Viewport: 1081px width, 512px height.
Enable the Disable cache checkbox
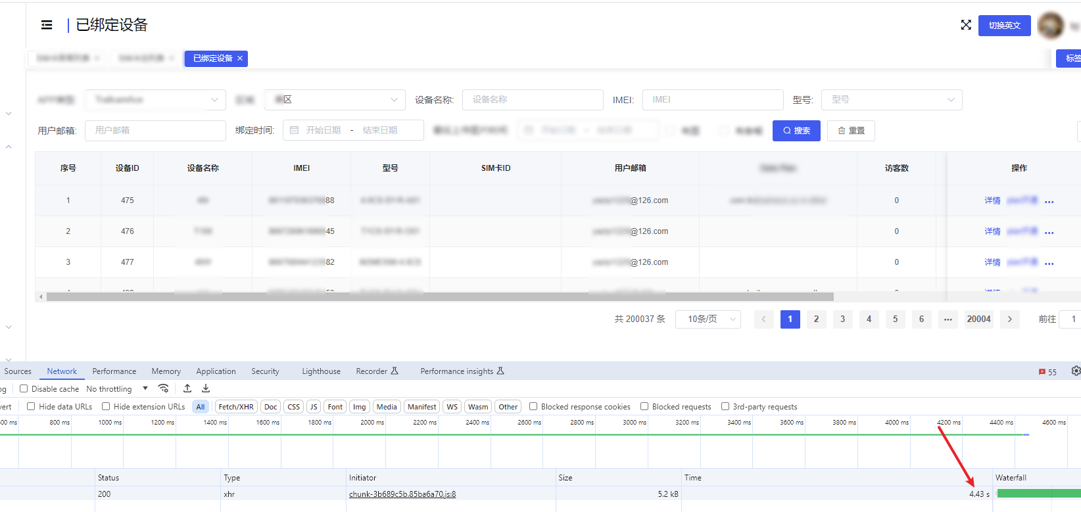(24, 388)
